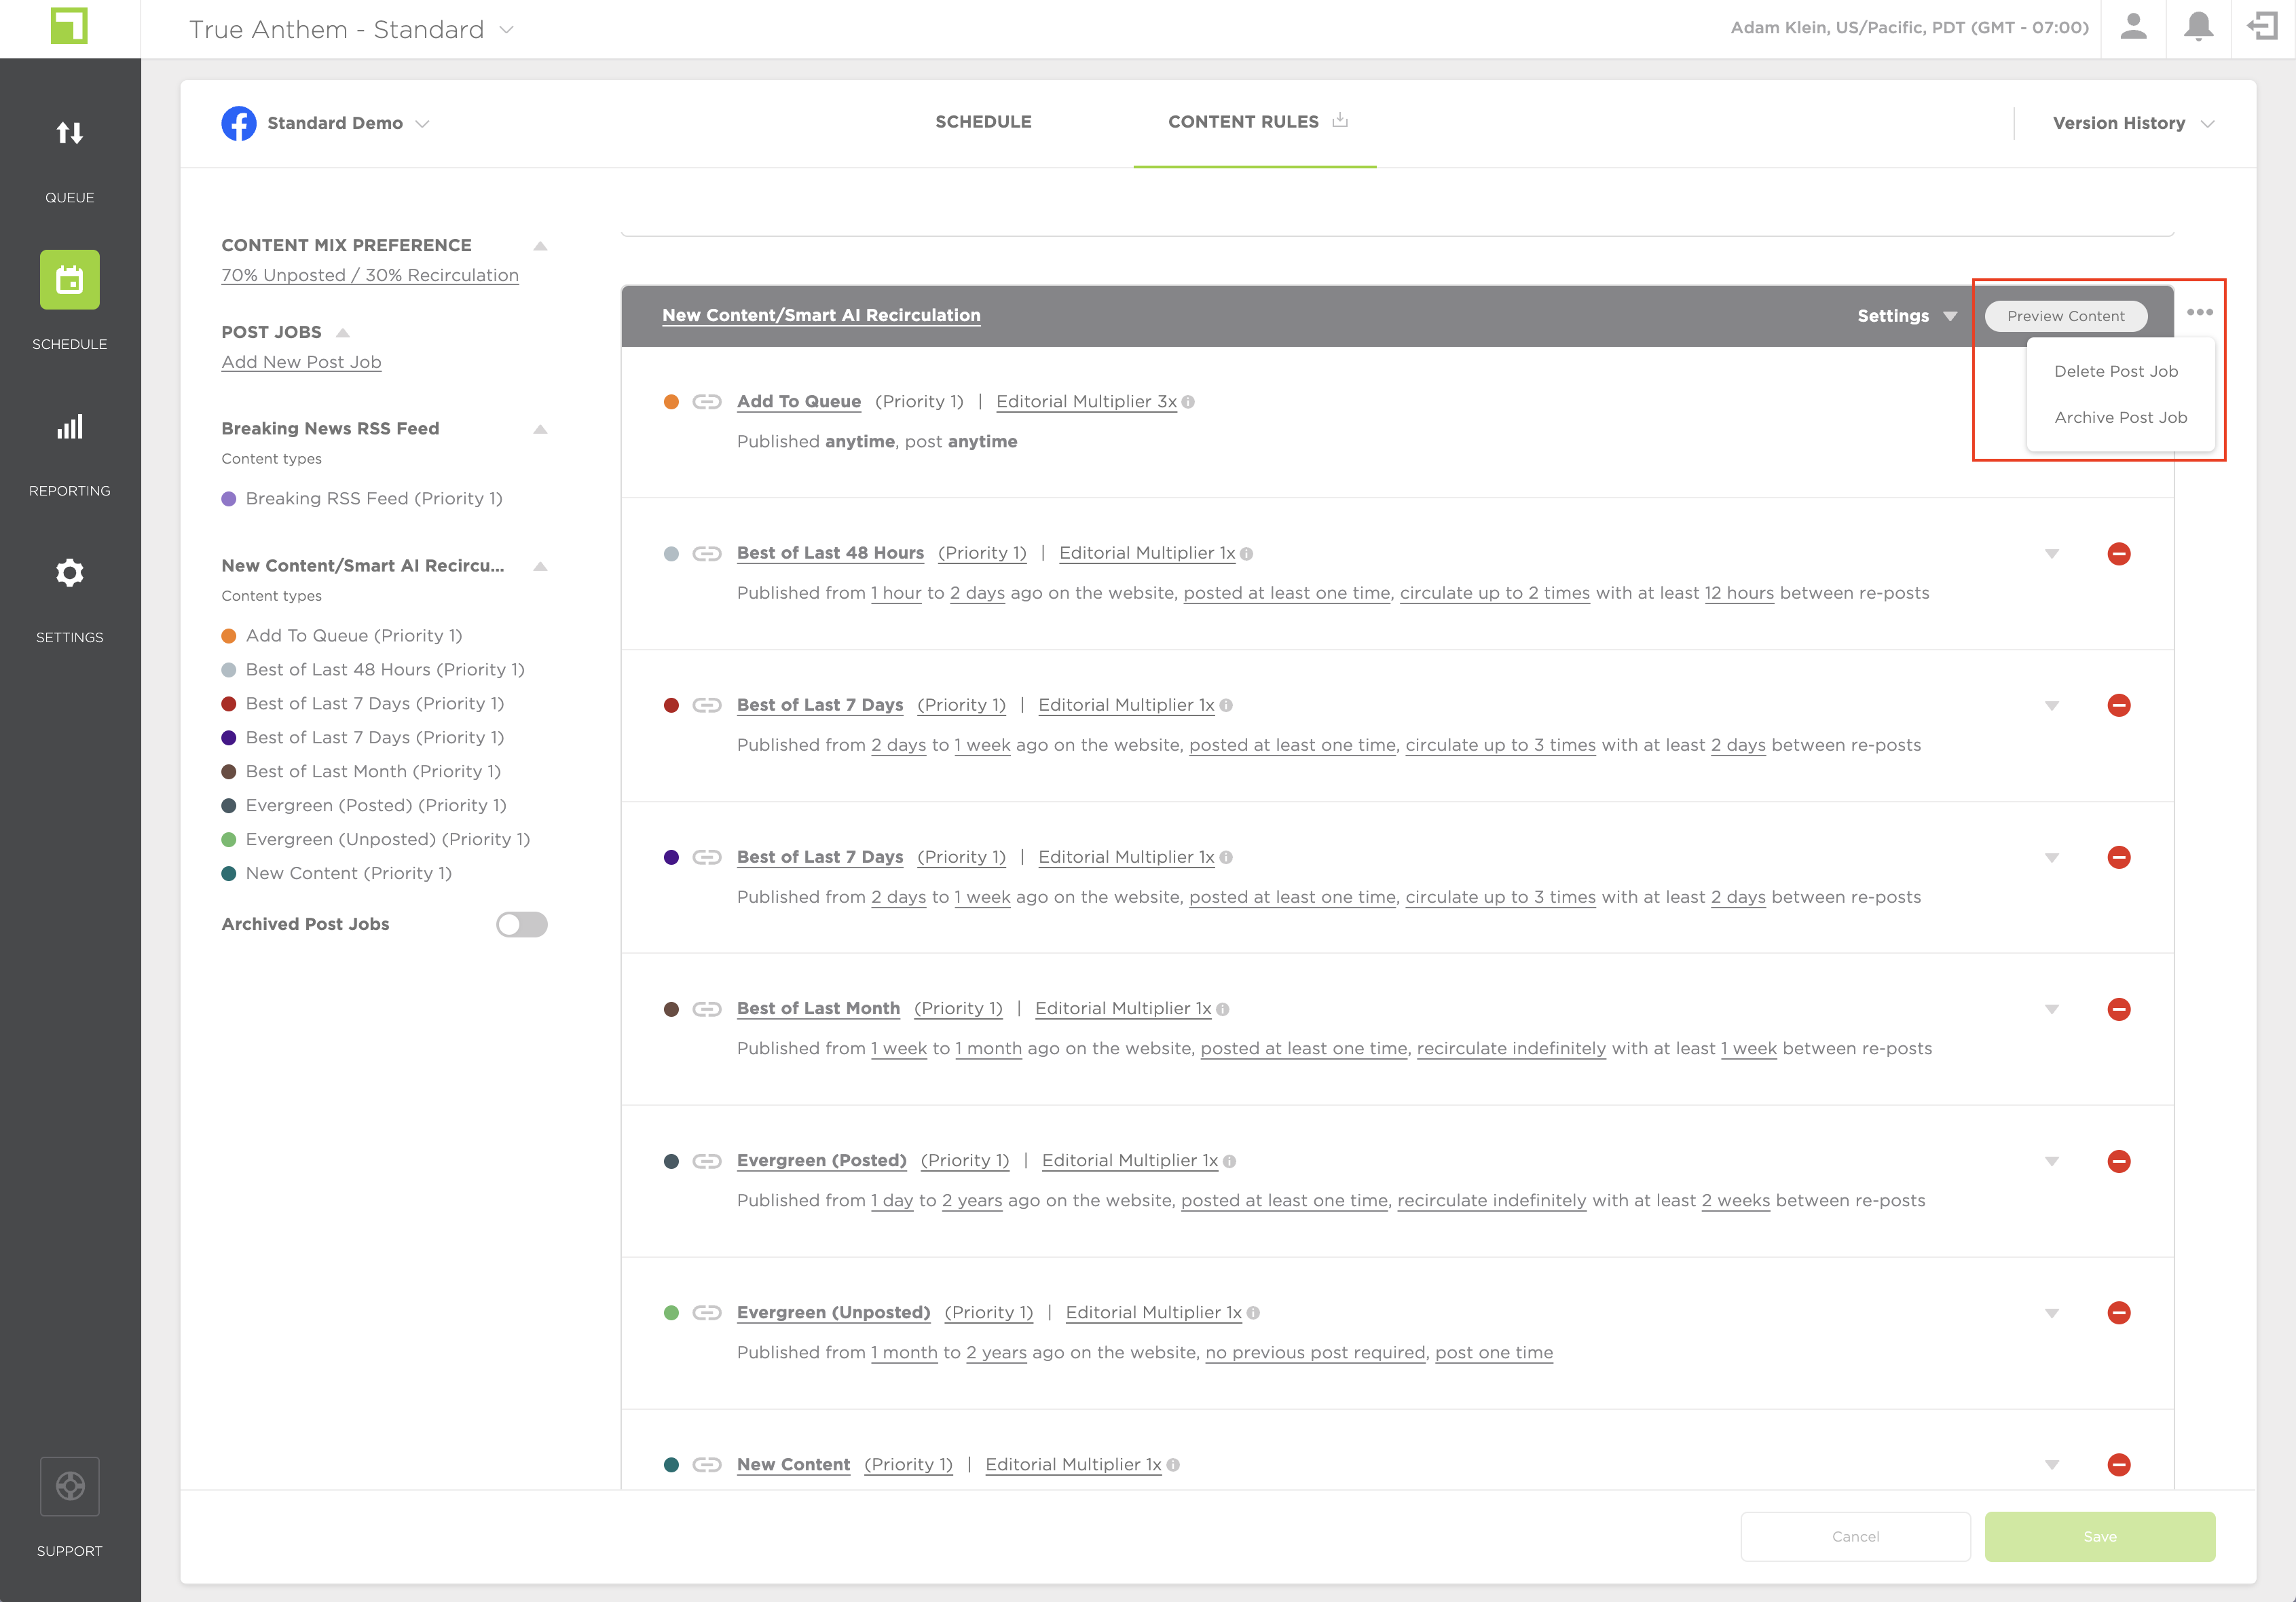Click the Add To Queue rule name
Screen dimensions: 2296x1602
click(x=799, y=402)
